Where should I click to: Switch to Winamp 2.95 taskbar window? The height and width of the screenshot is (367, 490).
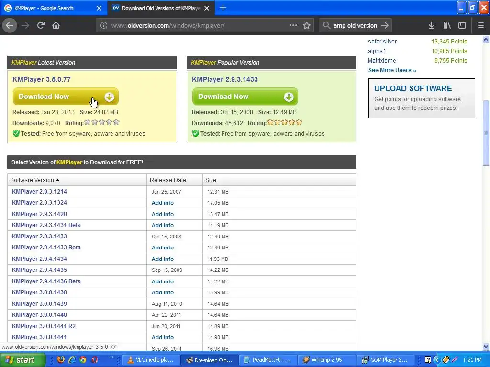(x=327, y=360)
